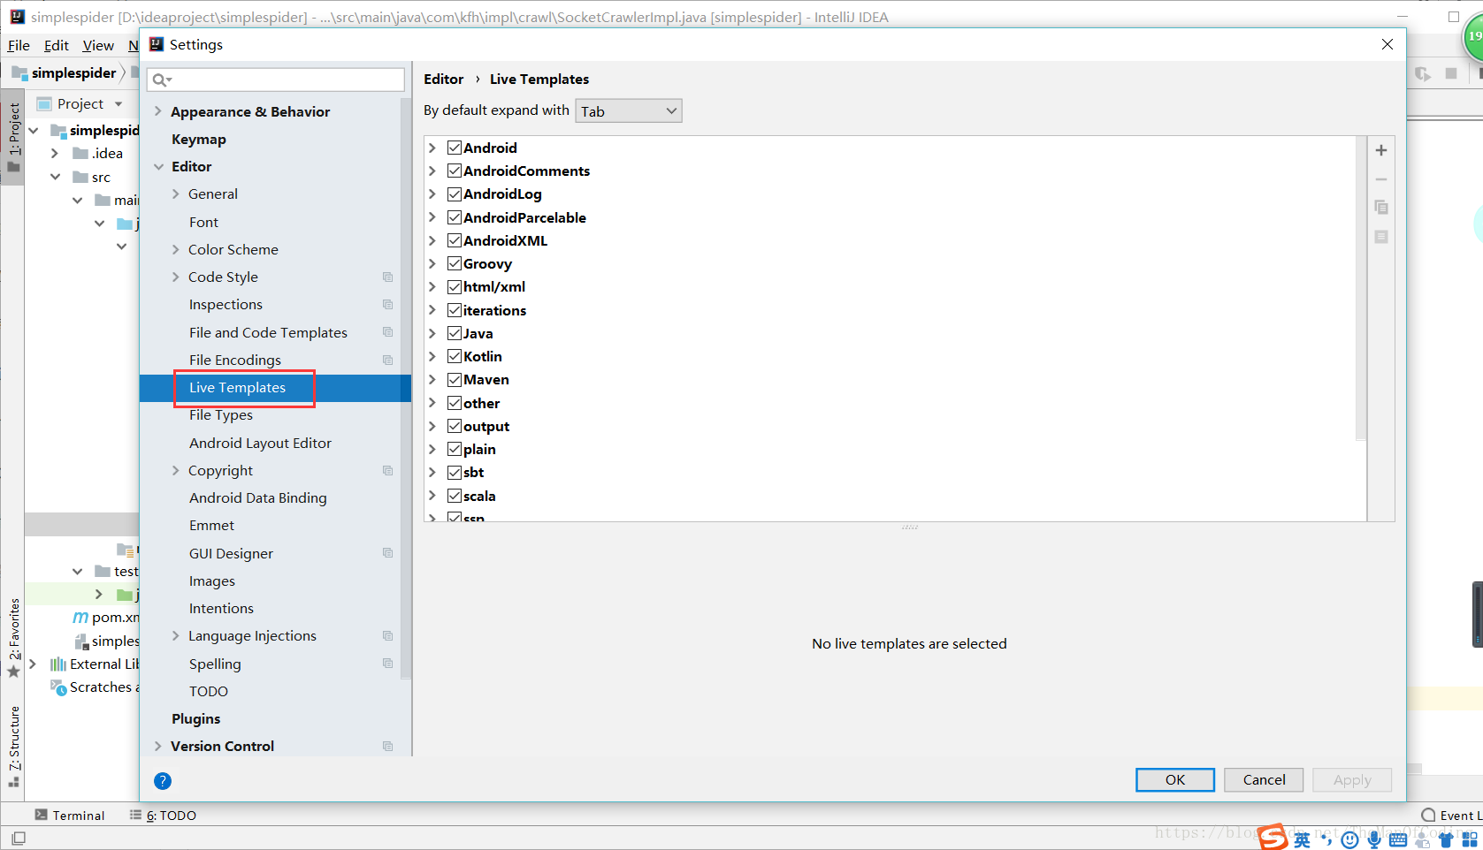Viewport: 1483px width, 850px height.
Task: Expand the plain template group
Action: (x=432, y=449)
